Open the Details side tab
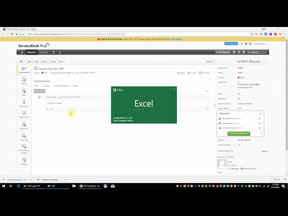 (24, 81)
